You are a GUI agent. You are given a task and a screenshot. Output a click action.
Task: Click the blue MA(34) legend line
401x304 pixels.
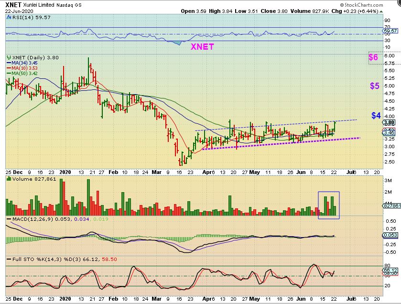[x=9, y=63]
